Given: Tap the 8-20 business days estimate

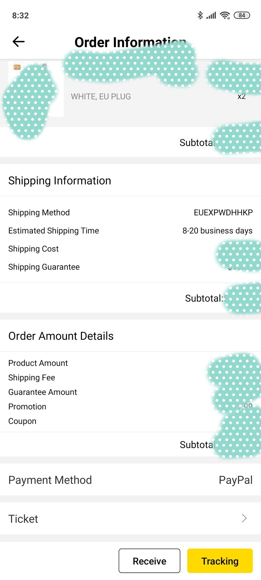Looking at the screenshot, I should [217, 230].
